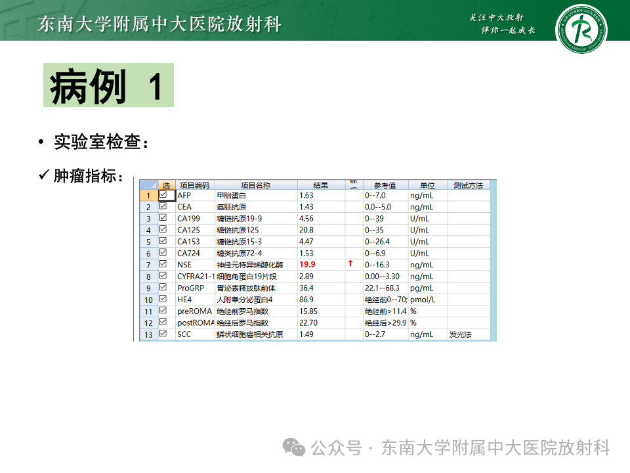Image resolution: width=630 pixels, height=473 pixels.
Task: Select row header number 1
Action: click(x=149, y=196)
